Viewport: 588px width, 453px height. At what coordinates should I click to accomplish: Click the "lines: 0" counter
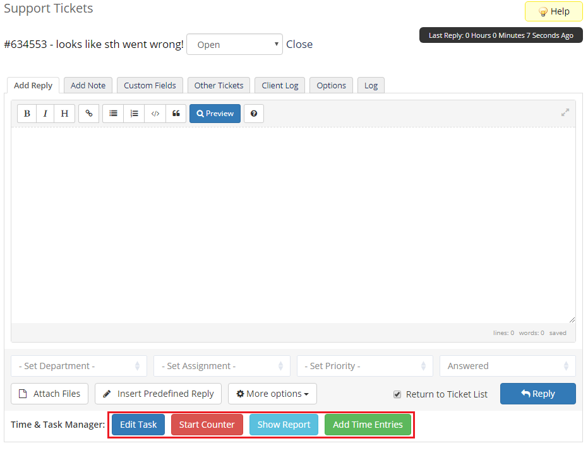(503, 332)
